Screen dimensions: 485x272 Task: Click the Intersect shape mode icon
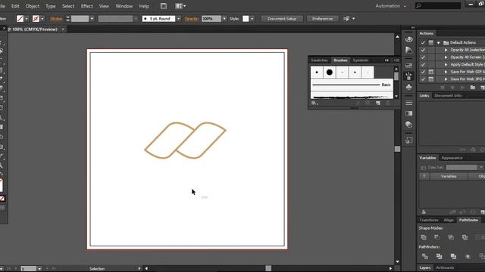tap(451, 237)
